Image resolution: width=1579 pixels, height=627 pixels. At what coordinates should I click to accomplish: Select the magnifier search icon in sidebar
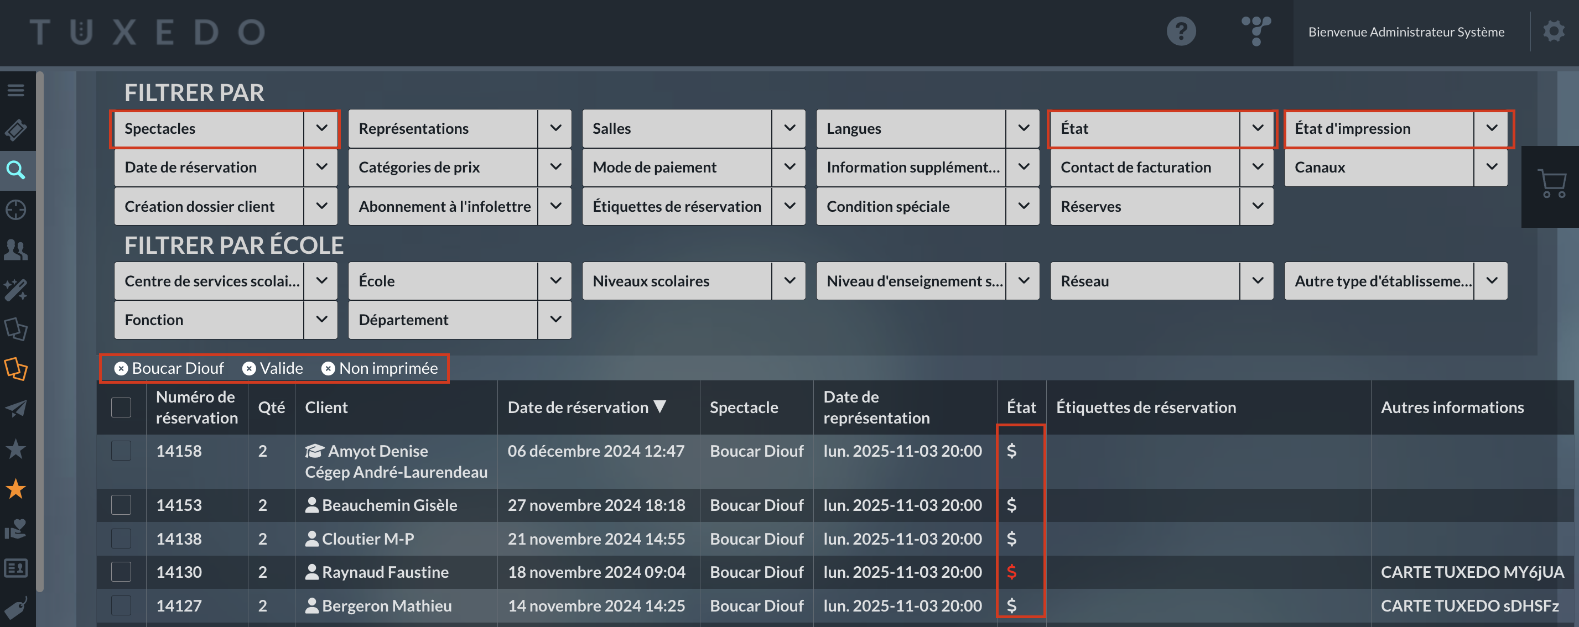[16, 170]
